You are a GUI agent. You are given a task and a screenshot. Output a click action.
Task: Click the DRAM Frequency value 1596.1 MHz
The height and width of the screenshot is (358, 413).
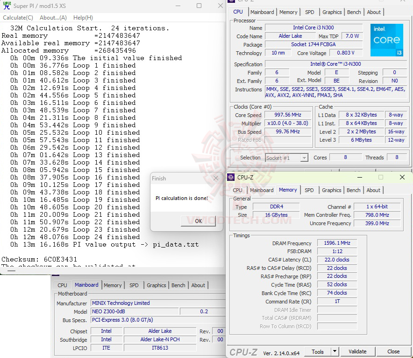click(x=337, y=243)
